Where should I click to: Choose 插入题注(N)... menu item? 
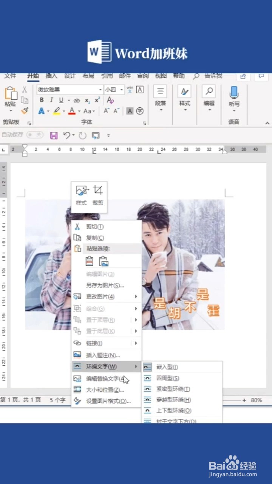point(106,355)
